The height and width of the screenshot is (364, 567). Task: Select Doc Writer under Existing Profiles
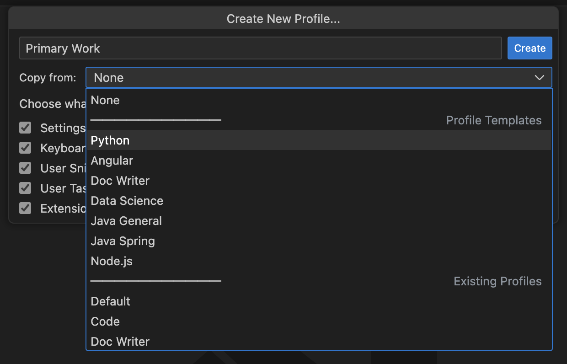(120, 342)
